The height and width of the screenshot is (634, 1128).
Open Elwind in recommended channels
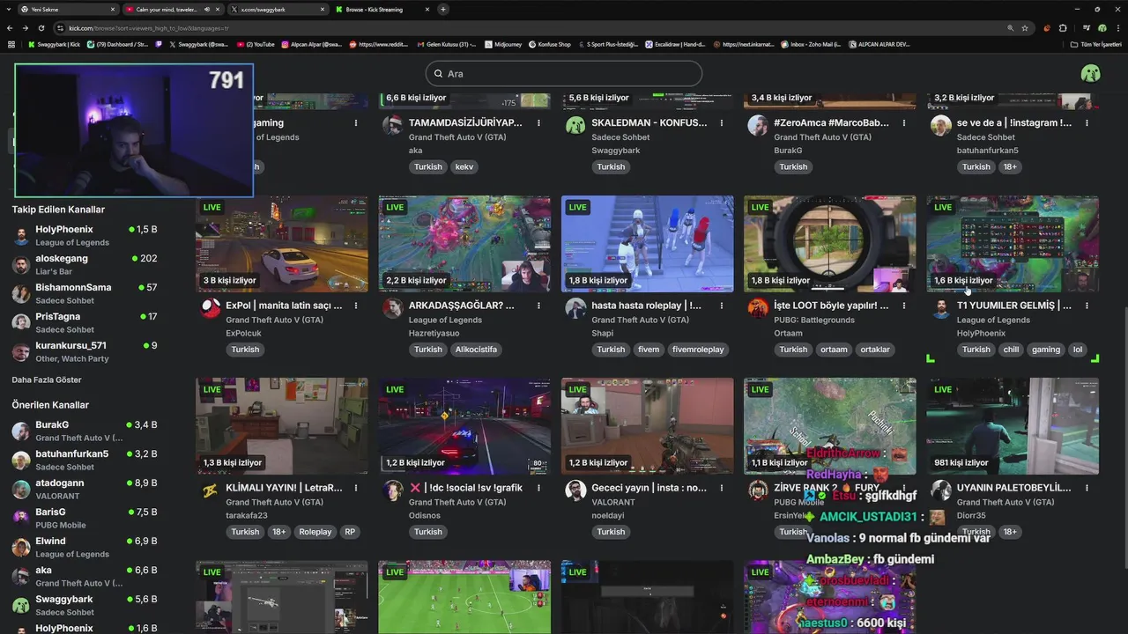[85, 547]
